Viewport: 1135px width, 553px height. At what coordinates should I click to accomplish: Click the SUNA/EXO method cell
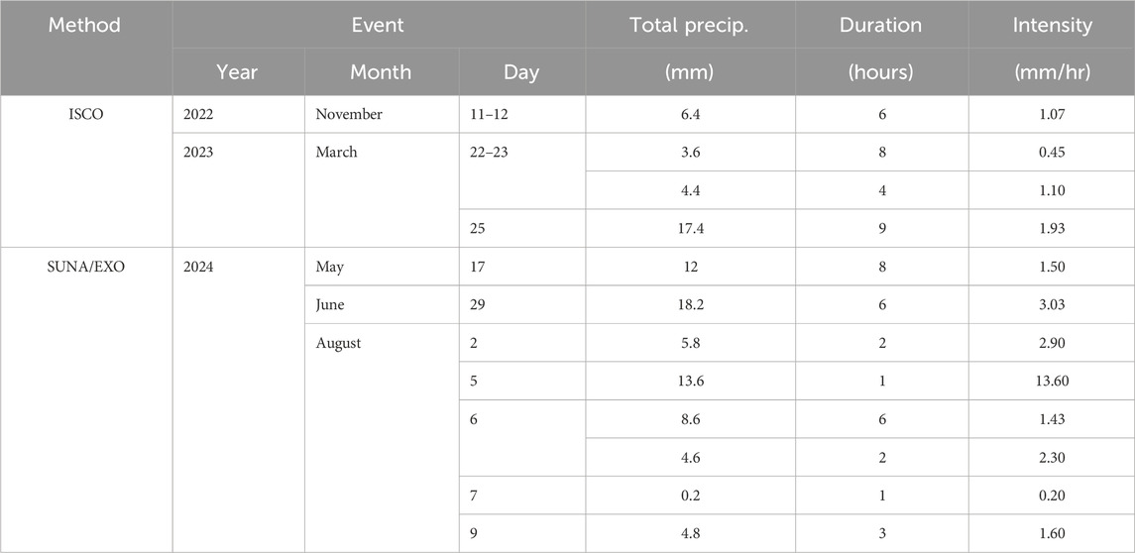pyautogui.click(x=85, y=267)
